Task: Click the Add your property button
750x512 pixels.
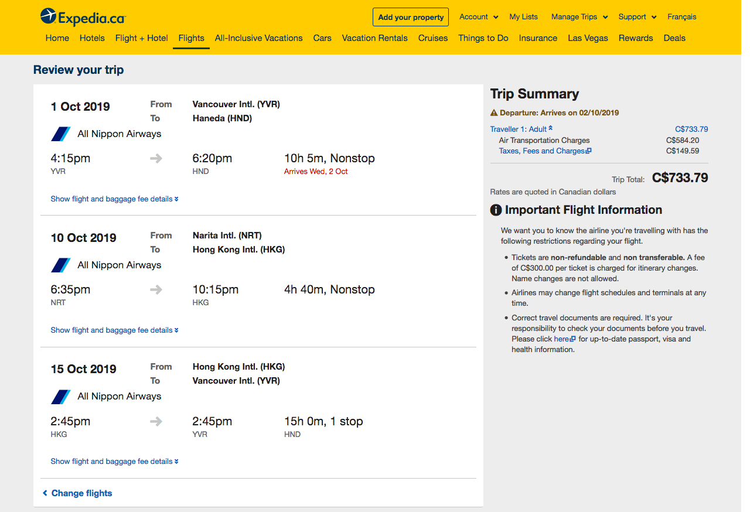Action: click(410, 17)
